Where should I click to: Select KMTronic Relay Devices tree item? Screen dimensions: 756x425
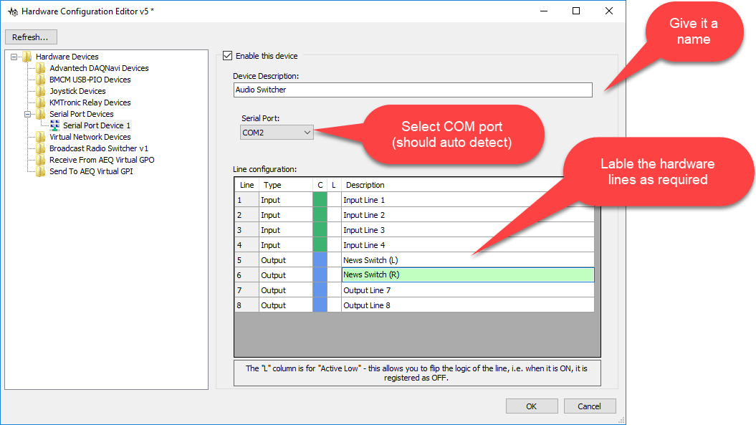90,102
